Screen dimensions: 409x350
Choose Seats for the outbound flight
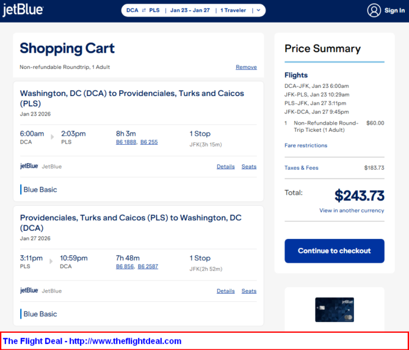(x=248, y=166)
